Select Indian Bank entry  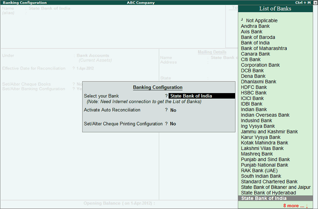click(254, 109)
